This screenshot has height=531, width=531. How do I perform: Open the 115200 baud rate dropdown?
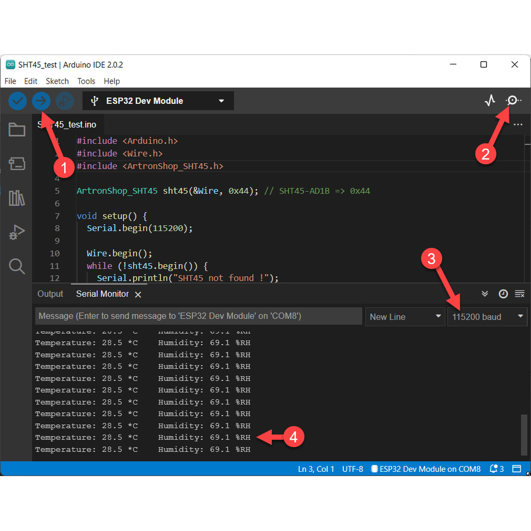coord(487,317)
